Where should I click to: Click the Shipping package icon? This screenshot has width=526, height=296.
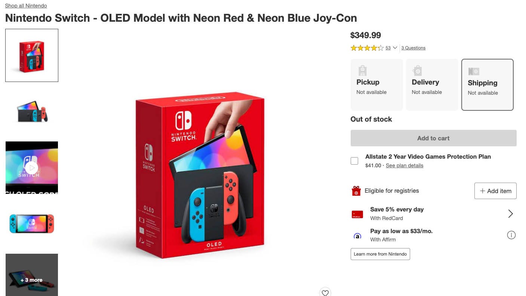click(474, 71)
